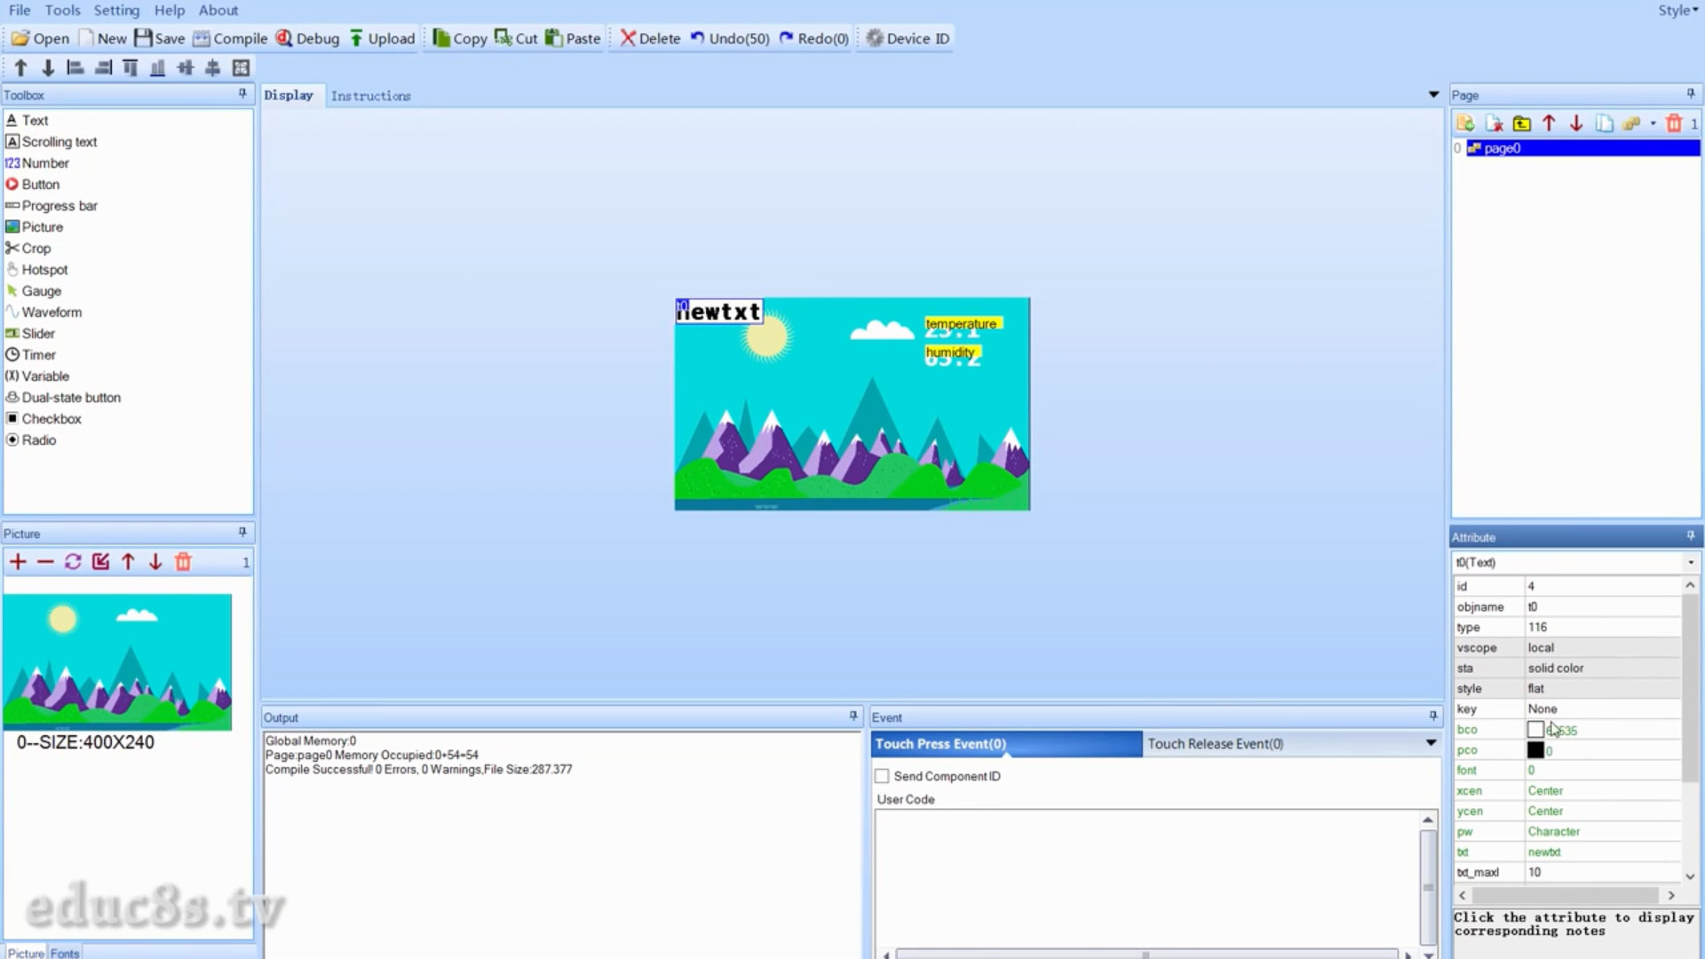Delete all pages with trash icon
Viewport: 1705px width, 959px height.
pyautogui.click(x=1674, y=123)
